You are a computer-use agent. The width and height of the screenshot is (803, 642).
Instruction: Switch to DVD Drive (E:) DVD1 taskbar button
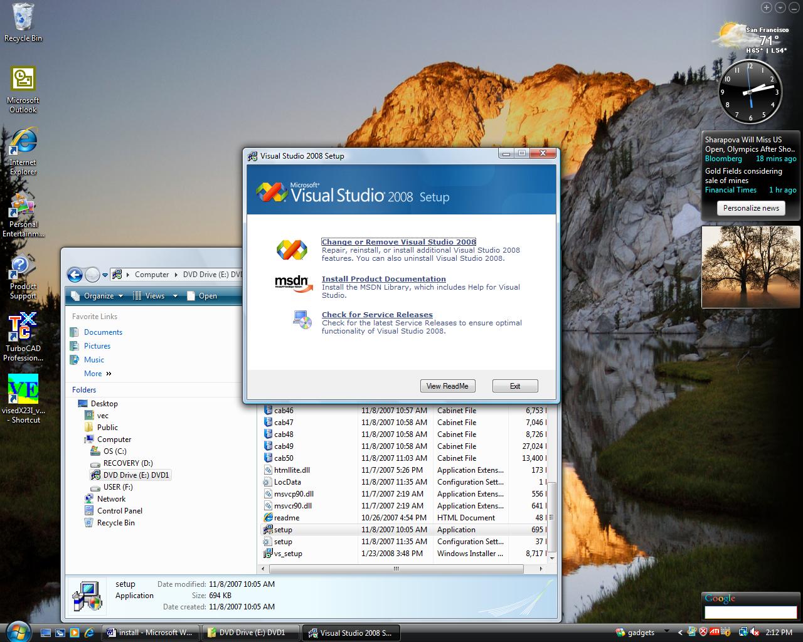[252, 633]
